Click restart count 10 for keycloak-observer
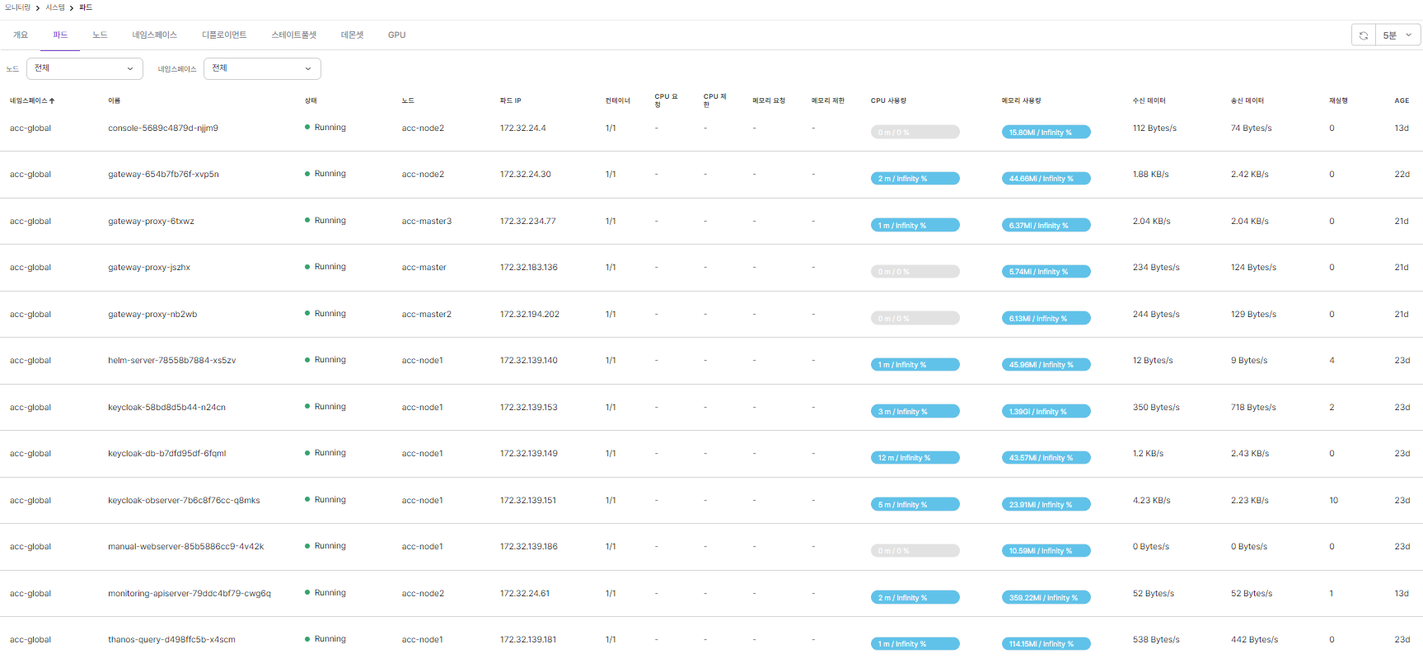The width and height of the screenshot is (1423, 663). click(1333, 500)
